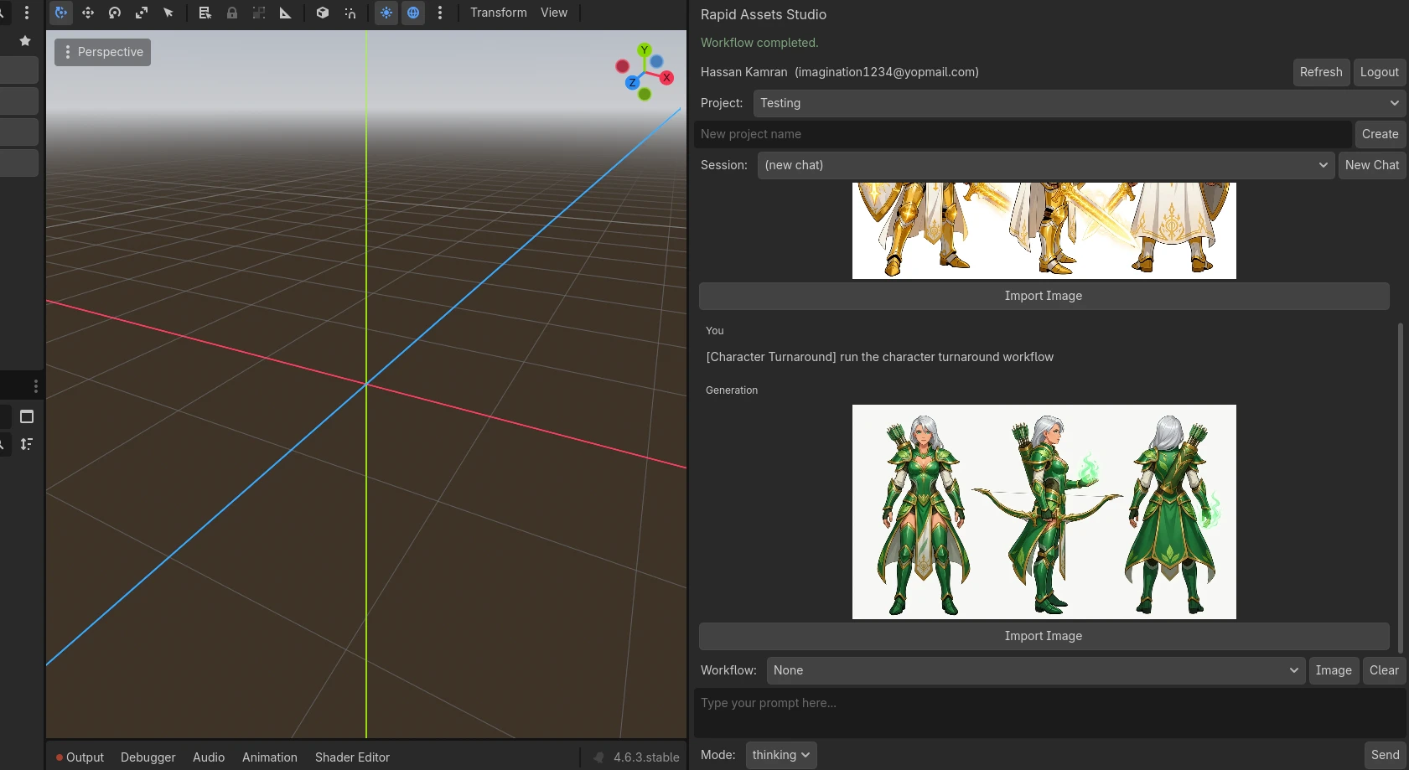1409x770 pixels.
Task: Click the sort files icon
Action: click(27, 444)
